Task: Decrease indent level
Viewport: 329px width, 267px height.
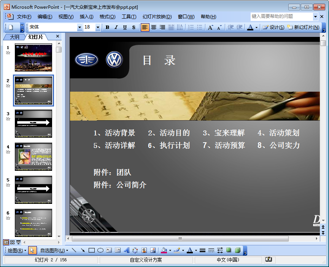Action: coord(230,27)
